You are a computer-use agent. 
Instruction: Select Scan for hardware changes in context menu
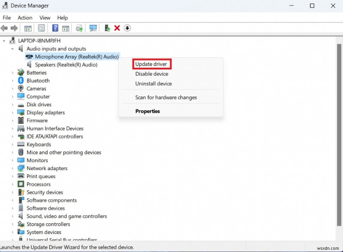point(166,97)
